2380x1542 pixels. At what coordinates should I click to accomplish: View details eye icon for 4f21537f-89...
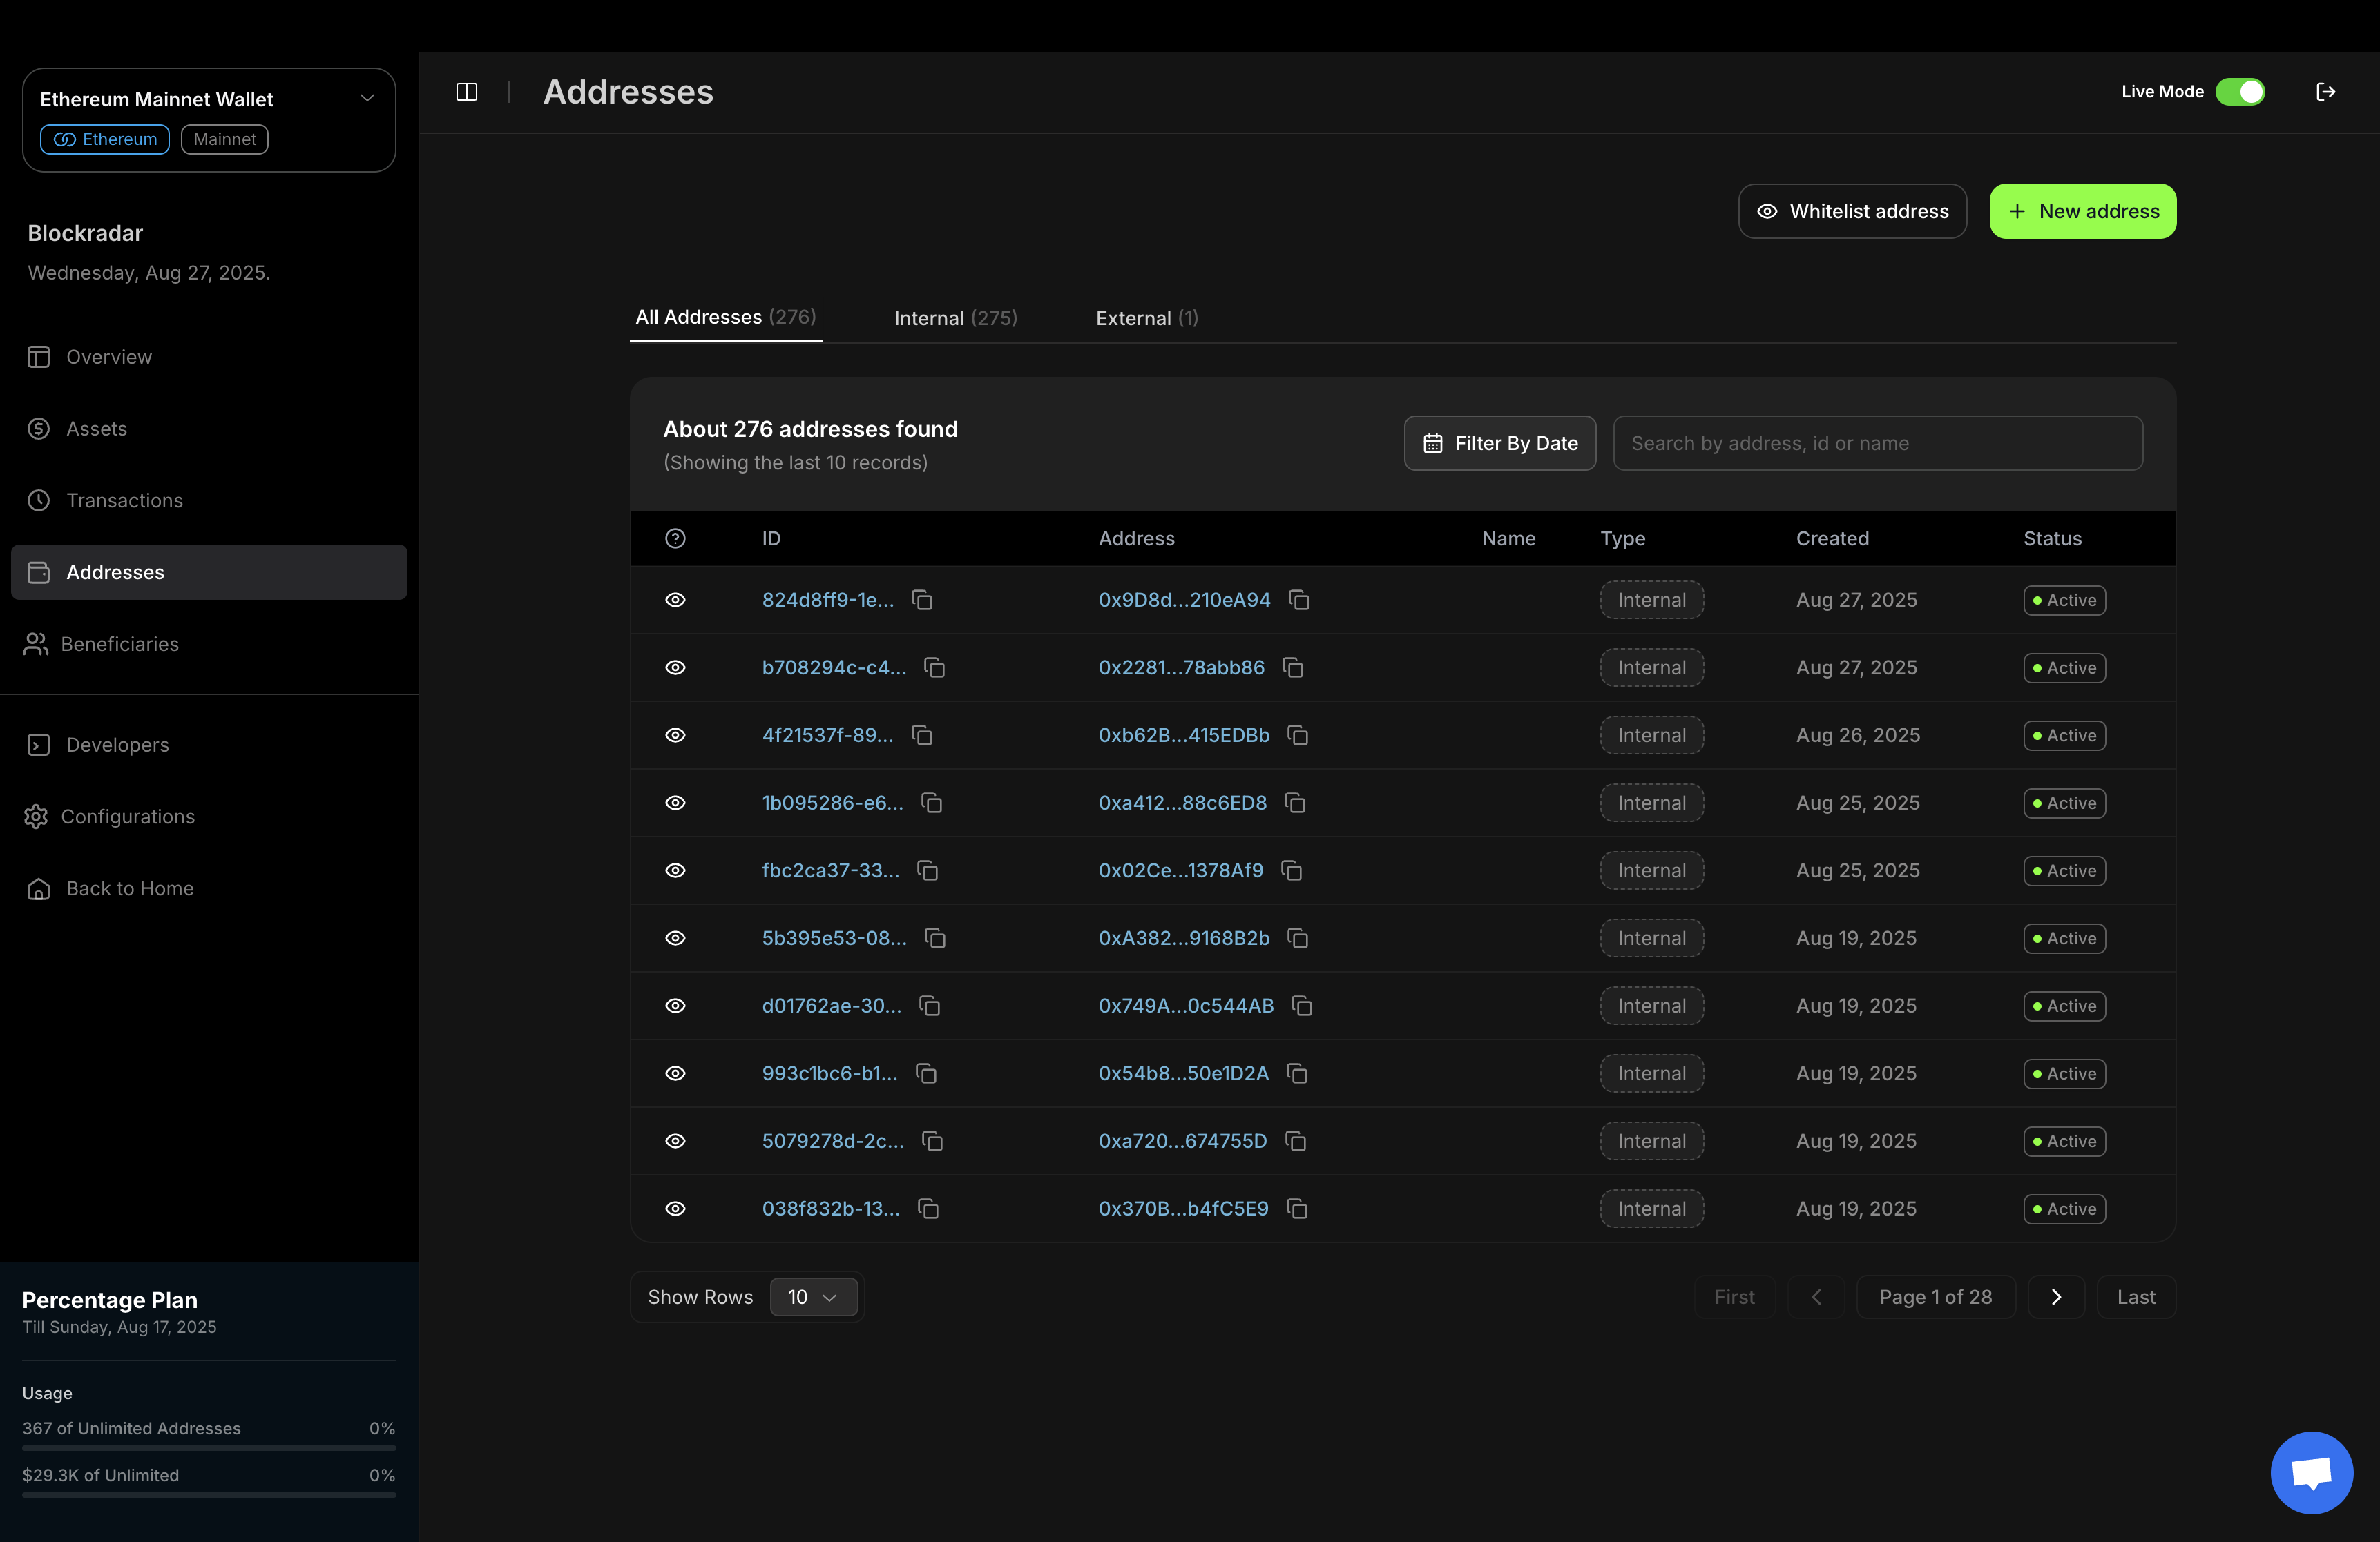[x=675, y=736]
